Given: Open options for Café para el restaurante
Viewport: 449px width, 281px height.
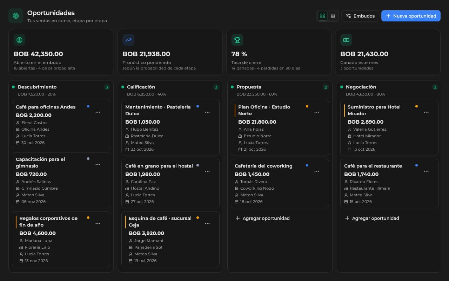Looking at the screenshot, I should (x=426, y=171).
